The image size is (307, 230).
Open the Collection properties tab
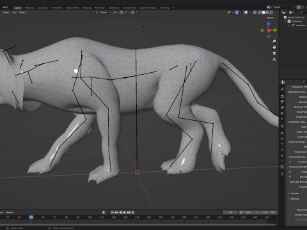282,126
